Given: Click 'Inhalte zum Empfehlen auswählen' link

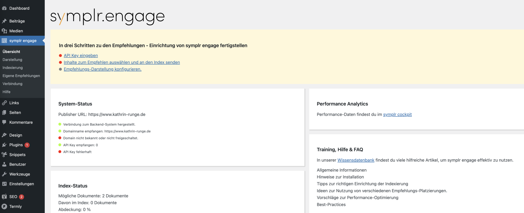Looking at the screenshot, I should 122,62.
